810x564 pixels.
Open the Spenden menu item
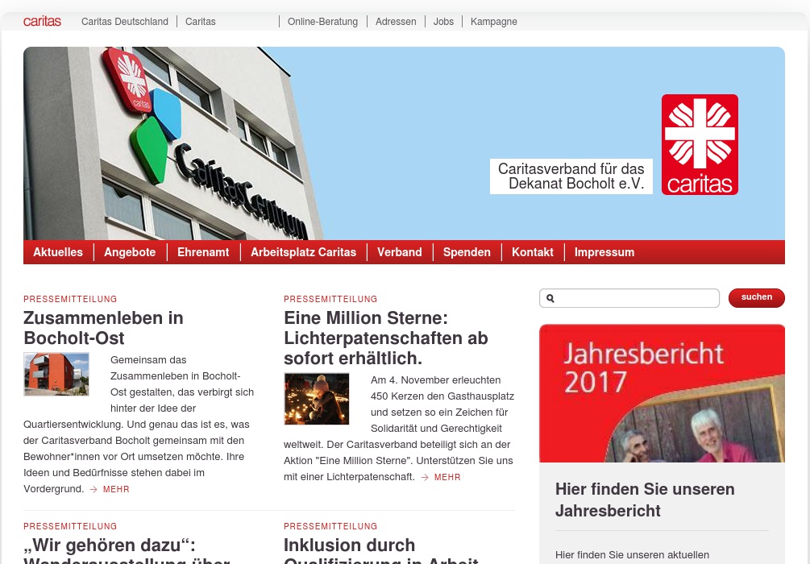tap(467, 252)
